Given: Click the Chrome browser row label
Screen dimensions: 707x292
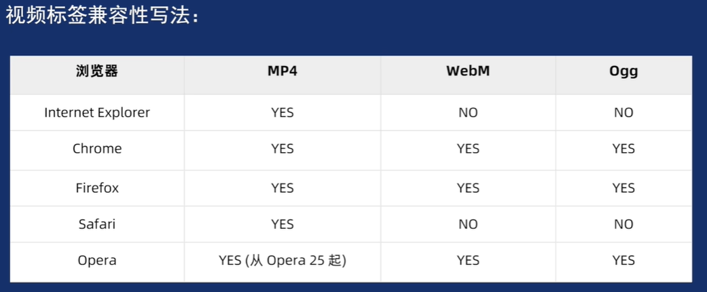Looking at the screenshot, I should pyautogui.click(x=97, y=149).
